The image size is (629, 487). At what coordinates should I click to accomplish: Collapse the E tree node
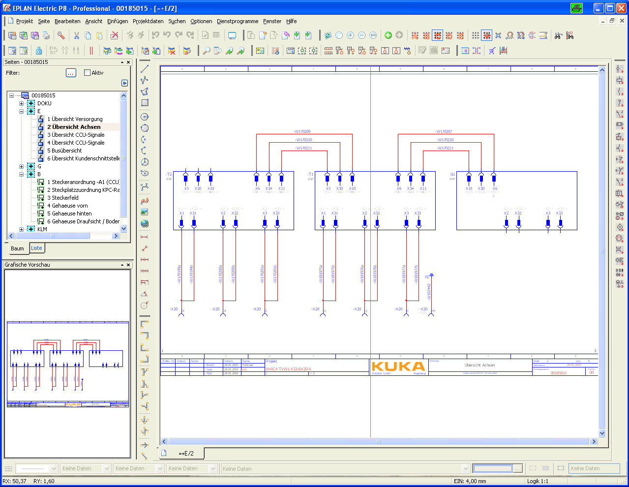point(21,111)
